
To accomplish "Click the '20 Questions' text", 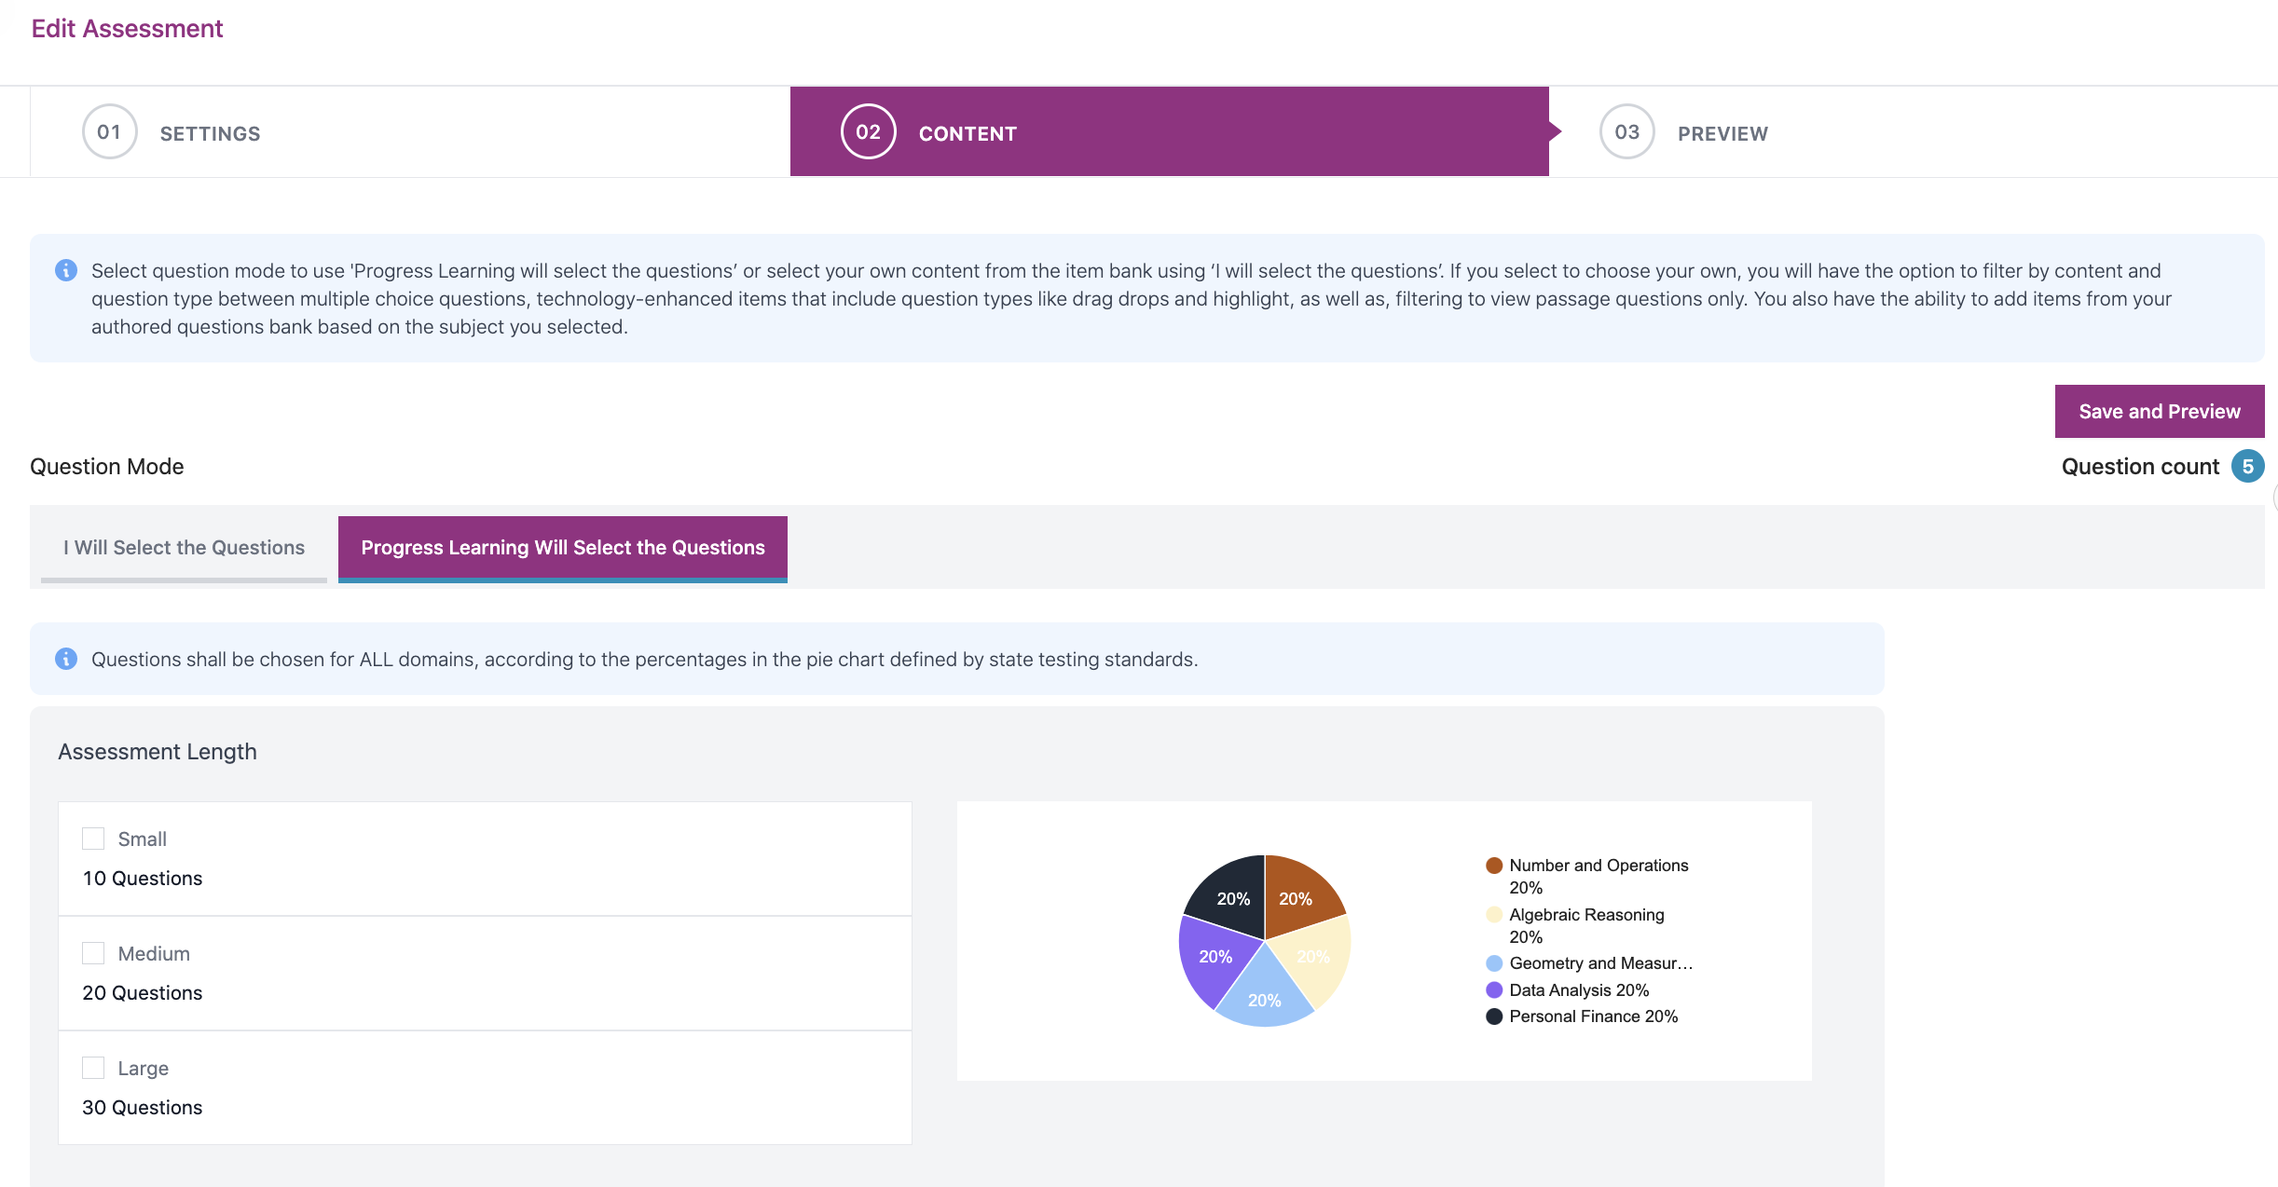I will [x=143, y=993].
